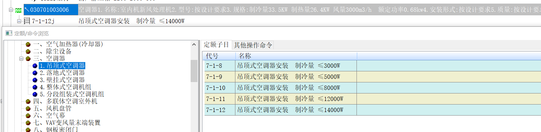Screen dimensions: 541x132
Task: Select 七、VAV变风量末端装置 in the tree
Action: (67, 123)
